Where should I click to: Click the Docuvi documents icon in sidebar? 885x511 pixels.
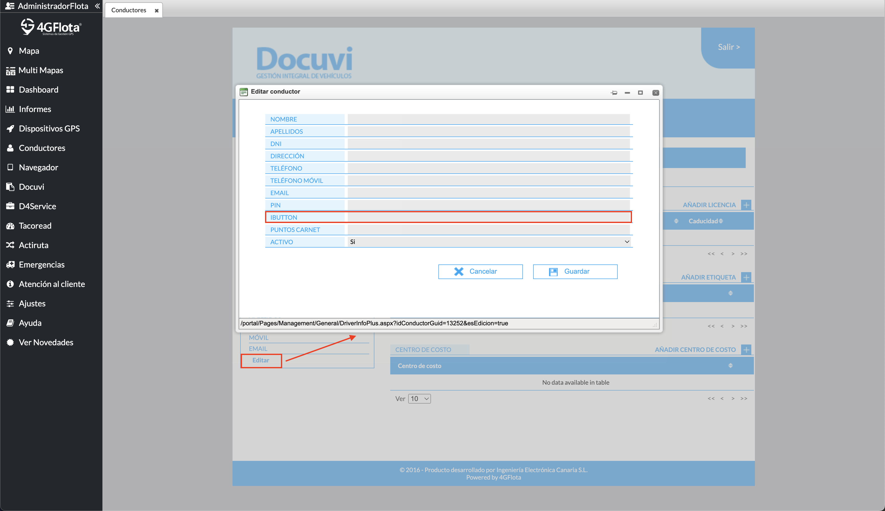(x=10, y=187)
